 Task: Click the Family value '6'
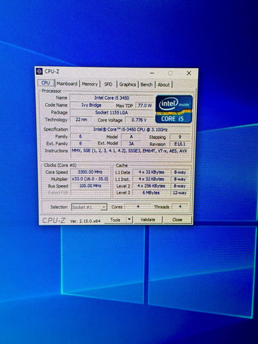(80, 136)
